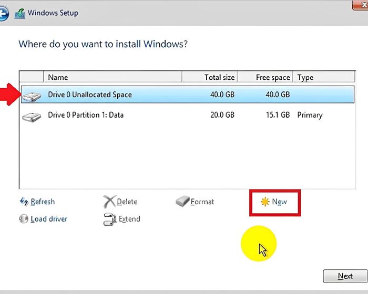Select Drive 0 Partition 1: Data row

188,115
